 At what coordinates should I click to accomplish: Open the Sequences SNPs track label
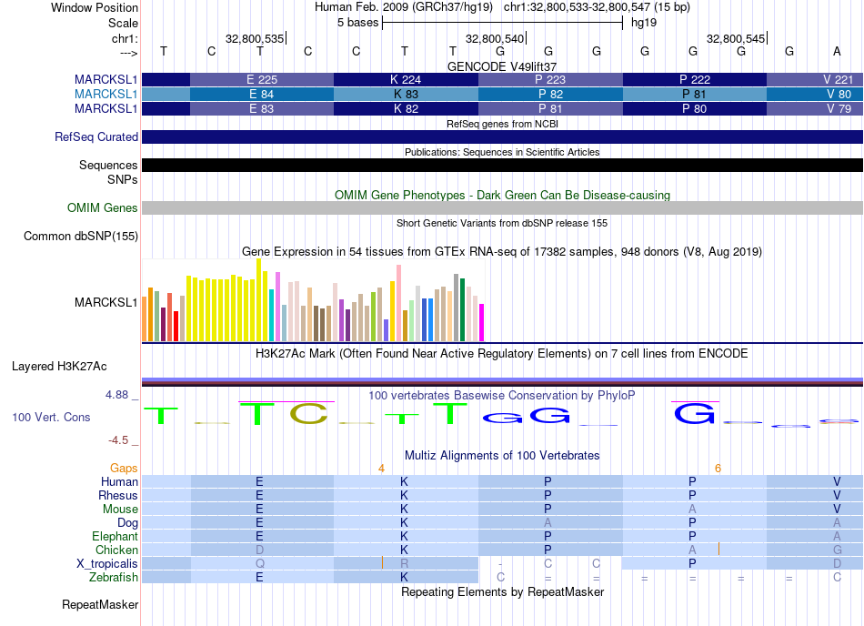click(x=108, y=172)
